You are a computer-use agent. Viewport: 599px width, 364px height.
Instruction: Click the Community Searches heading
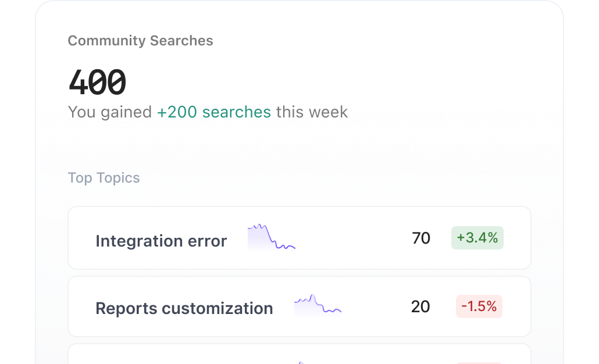140,41
